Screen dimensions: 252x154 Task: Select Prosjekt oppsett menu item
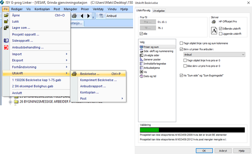37,35
